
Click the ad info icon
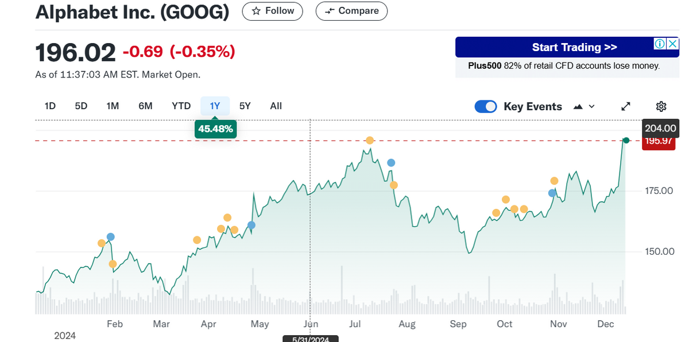pos(660,44)
